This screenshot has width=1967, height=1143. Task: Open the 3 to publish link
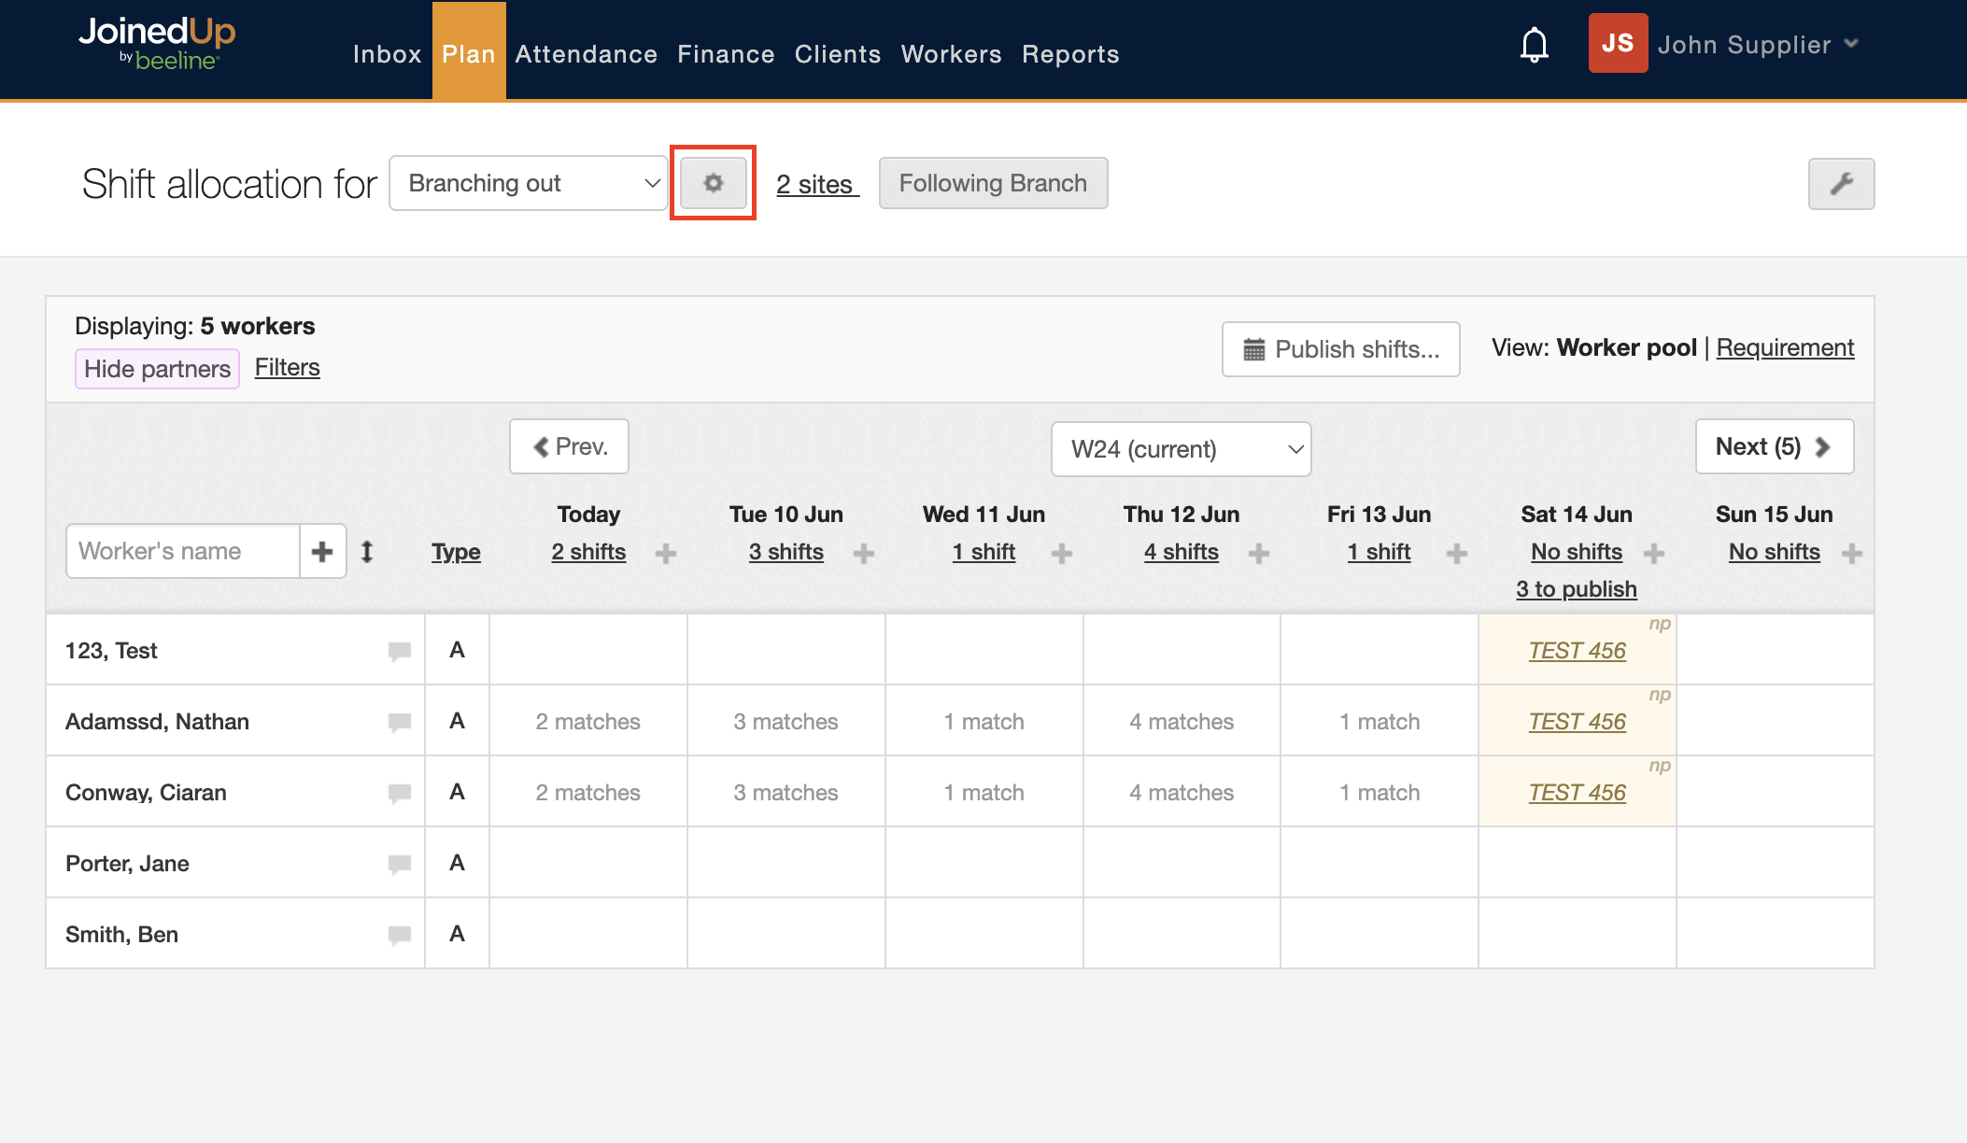pyautogui.click(x=1576, y=589)
